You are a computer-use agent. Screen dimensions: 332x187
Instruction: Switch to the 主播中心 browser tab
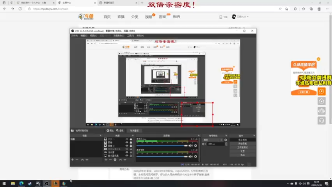77,3
